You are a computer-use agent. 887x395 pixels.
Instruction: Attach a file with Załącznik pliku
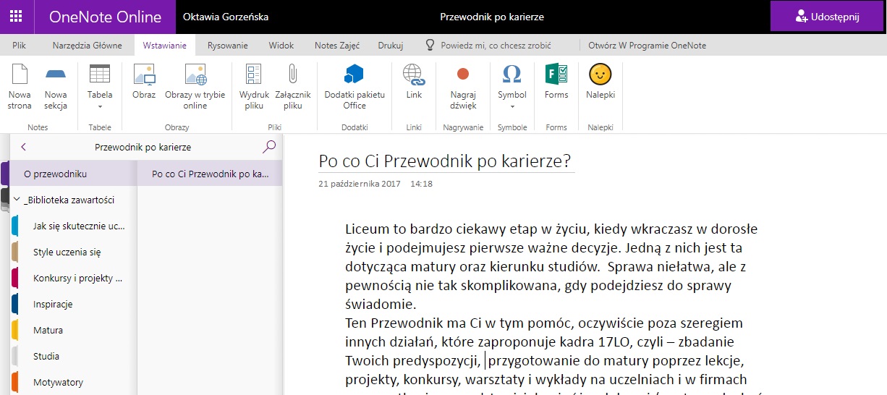pos(292,86)
